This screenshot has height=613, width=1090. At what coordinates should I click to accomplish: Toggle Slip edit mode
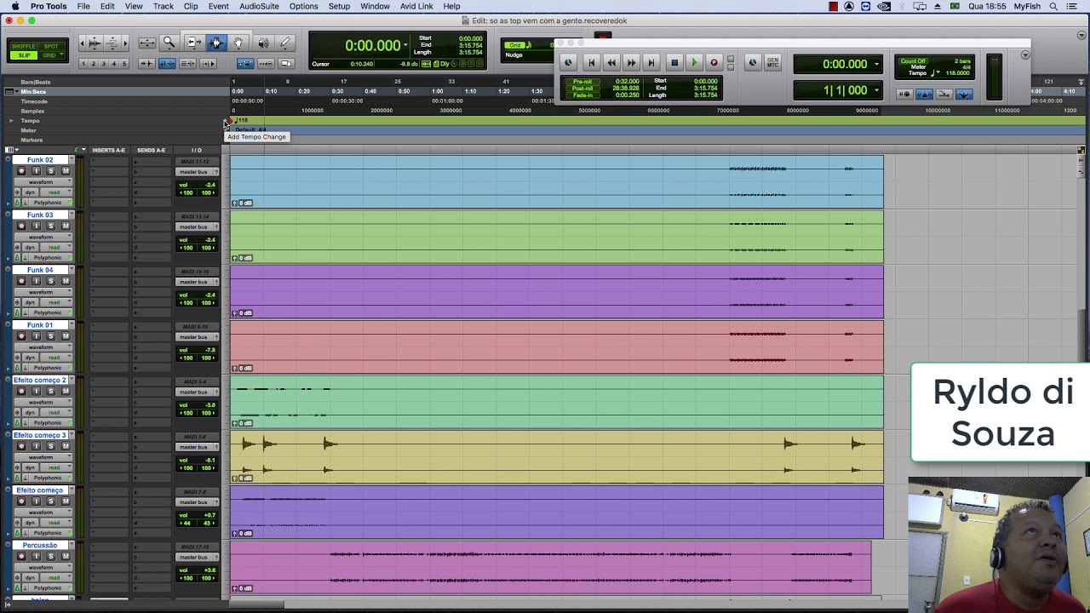tap(25, 55)
